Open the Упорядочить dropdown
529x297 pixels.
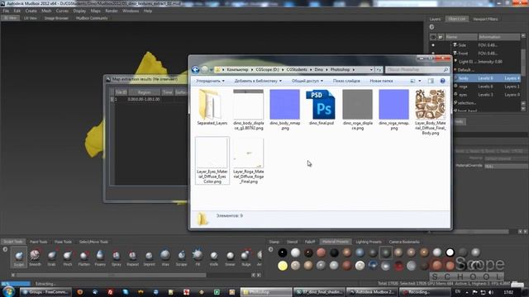[x=210, y=81]
